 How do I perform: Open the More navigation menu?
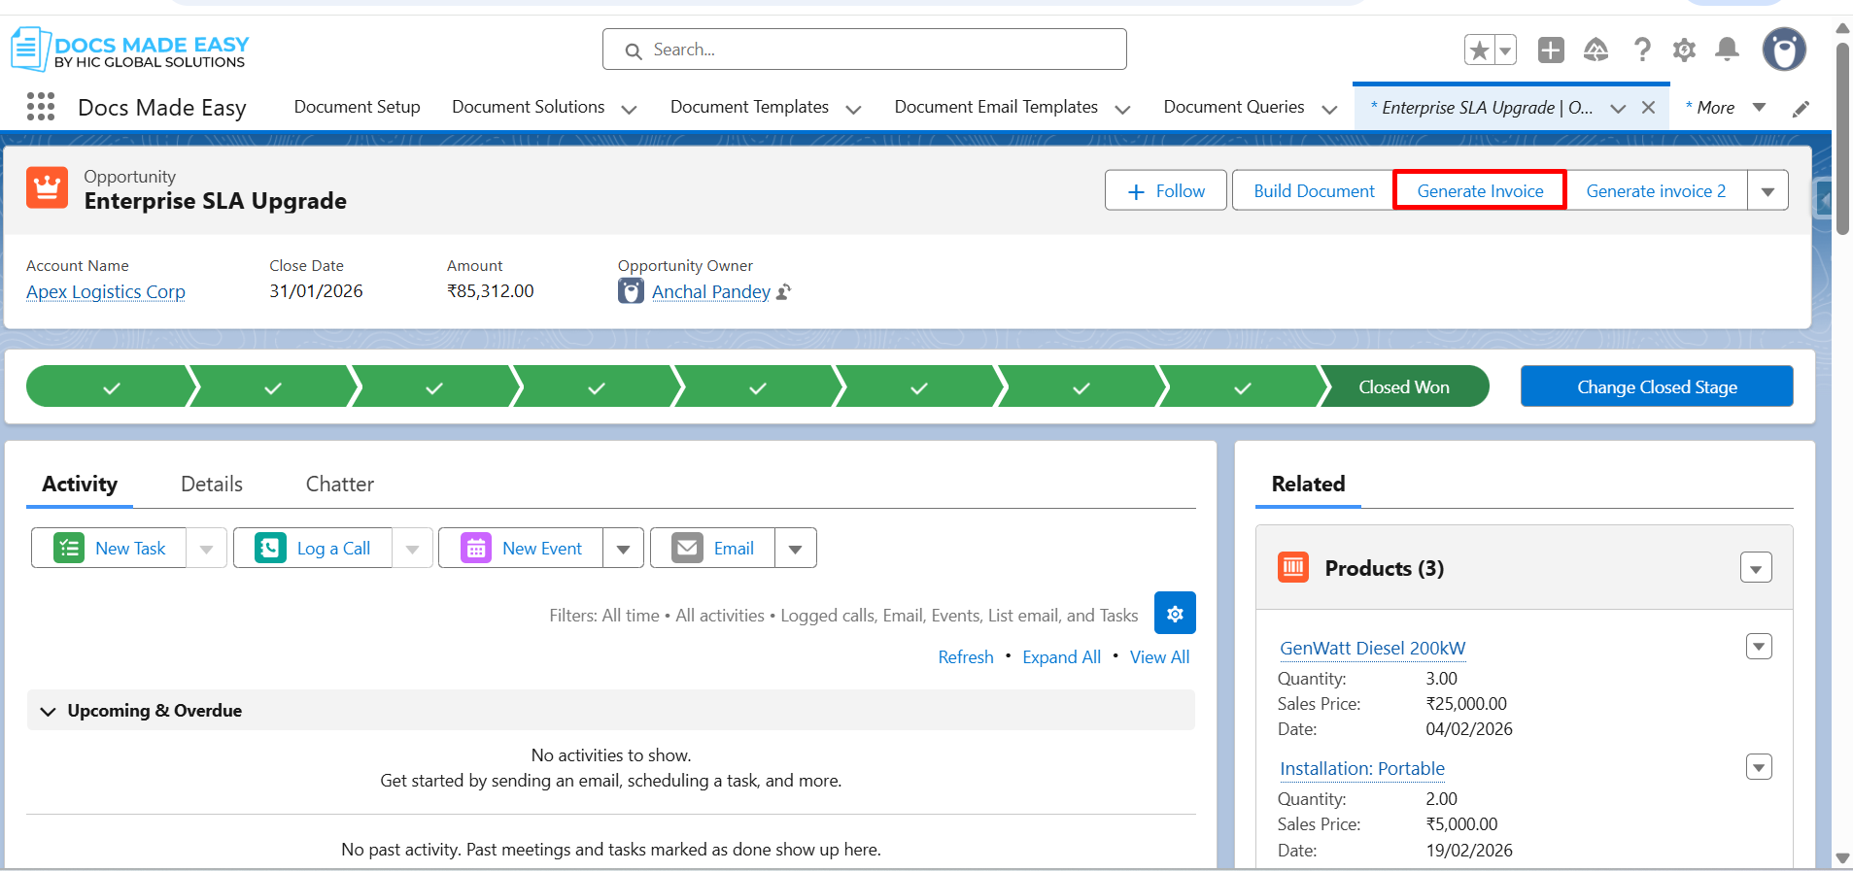(x=1726, y=108)
